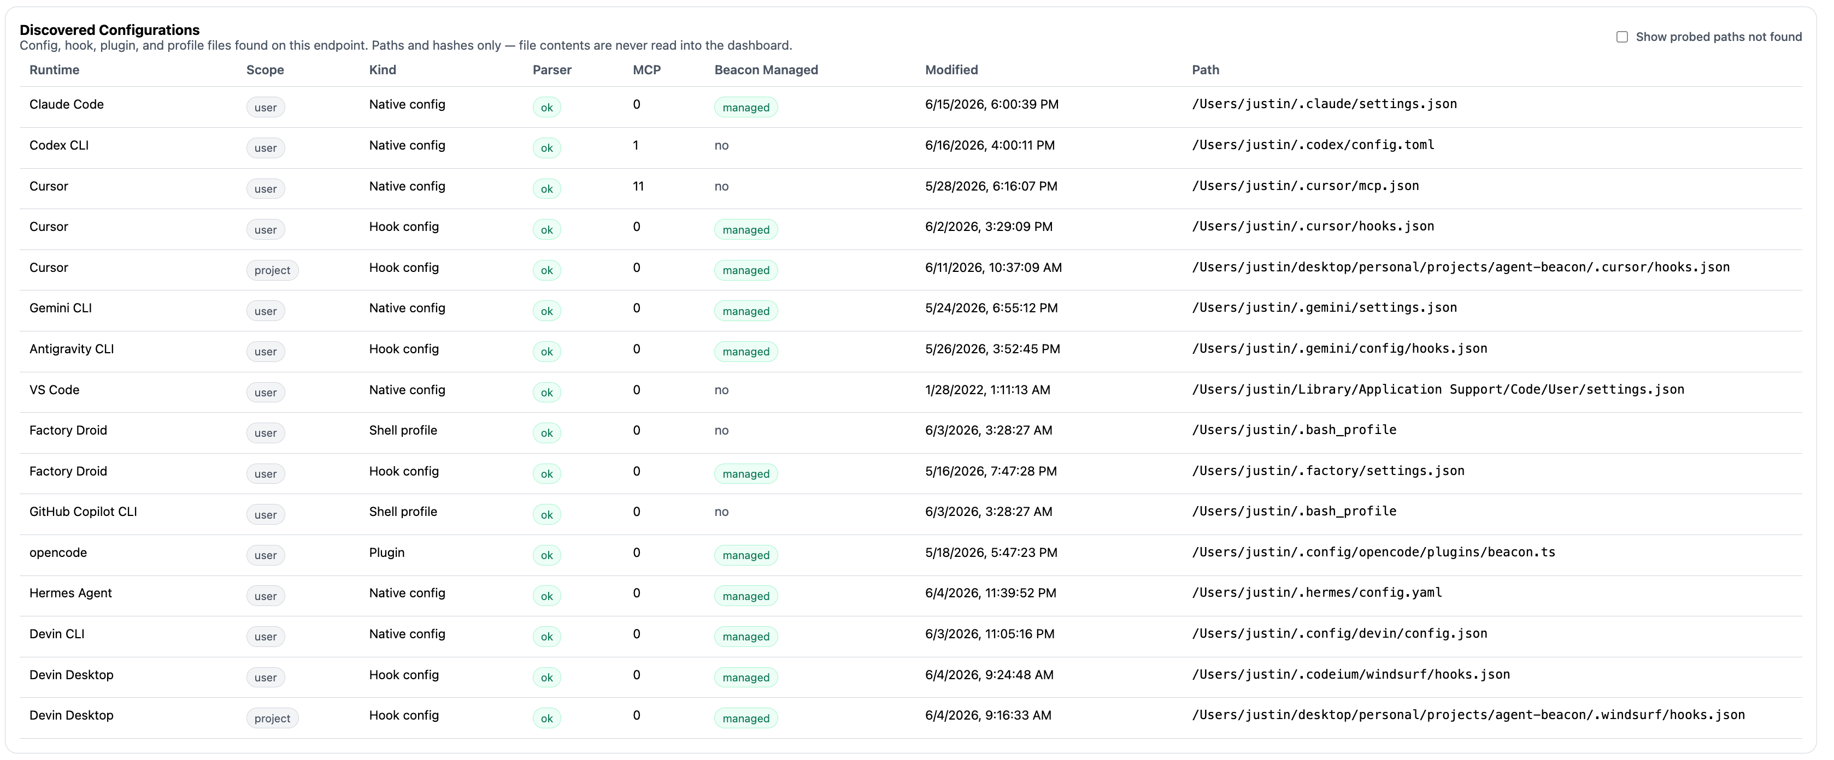Image resolution: width=1834 pixels, height=760 pixels.
Task: Click the managed badge in opencode row
Action: tap(745, 555)
